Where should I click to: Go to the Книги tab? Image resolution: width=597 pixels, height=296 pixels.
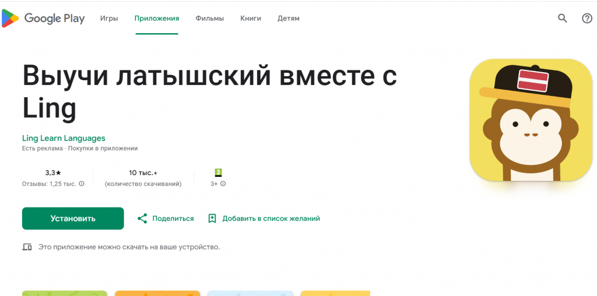(x=251, y=18)
